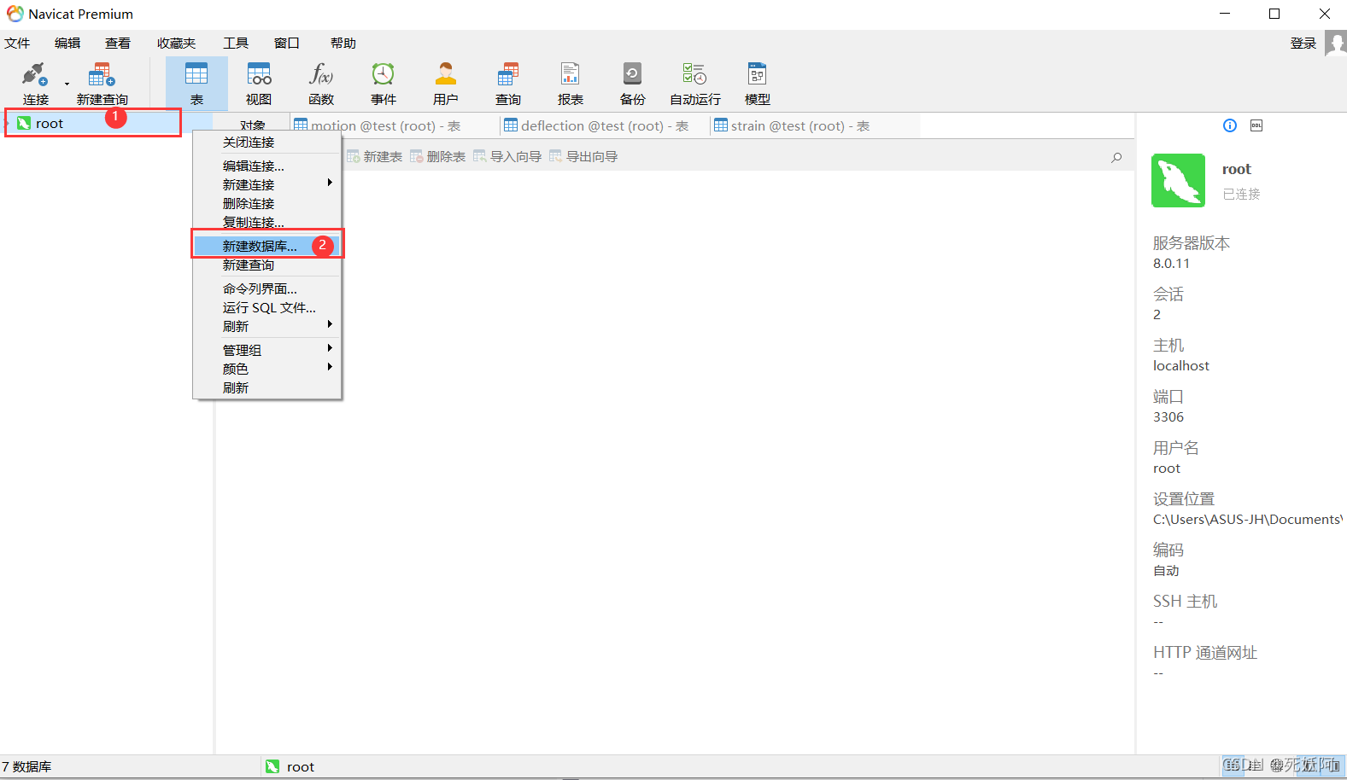The image size is (1347, 780).
Task: Open the Function (函数) toolbar icon
Action: click(321, 84)
